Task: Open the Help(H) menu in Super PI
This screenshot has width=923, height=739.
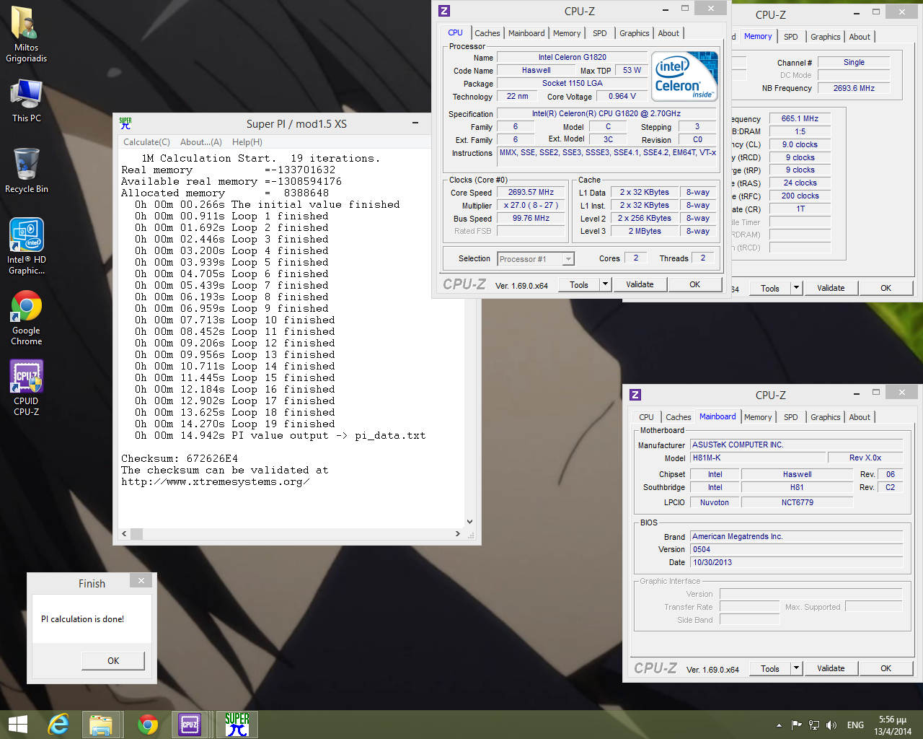Action: coord(247,142)
